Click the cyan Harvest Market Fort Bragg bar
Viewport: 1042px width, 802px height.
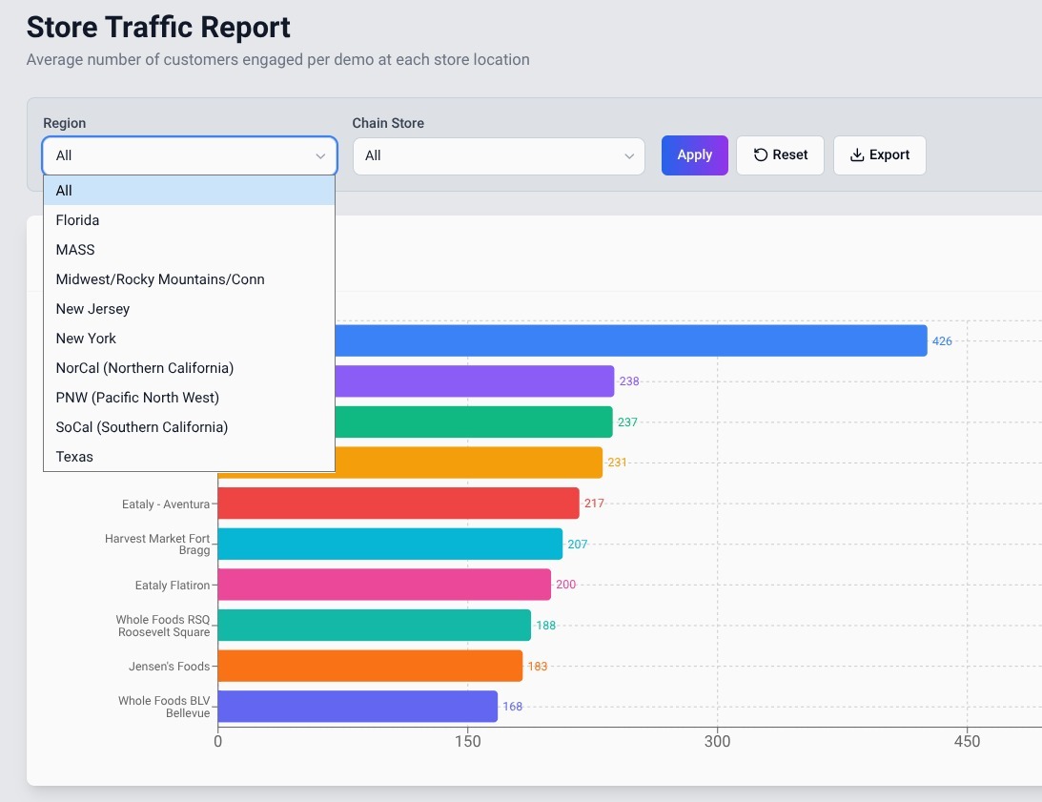click(x=390, y=544)
